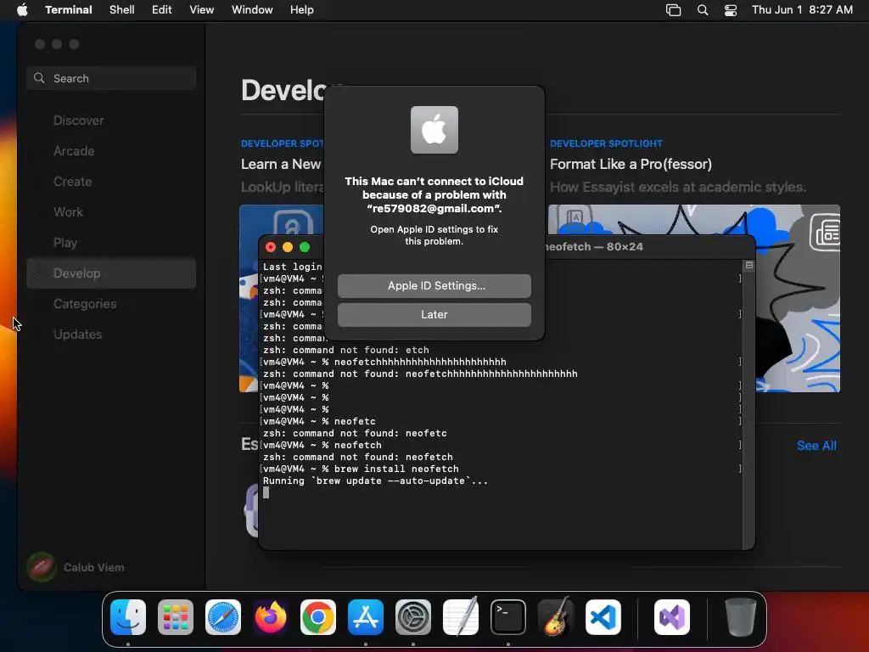Open Visual Studio from the Dock
This screenshot has height=652, width=869.
click(x=672, y=617)
